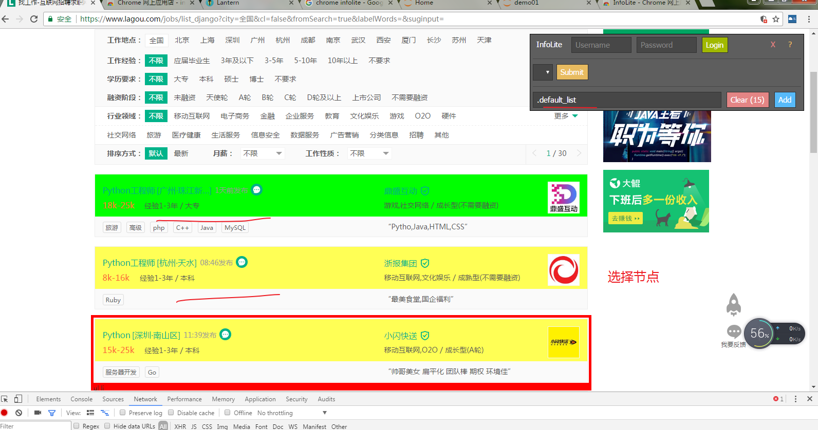818x430 pixels.
Task: Click the DevTools Filter text box
Action: [x=35, y=426]
